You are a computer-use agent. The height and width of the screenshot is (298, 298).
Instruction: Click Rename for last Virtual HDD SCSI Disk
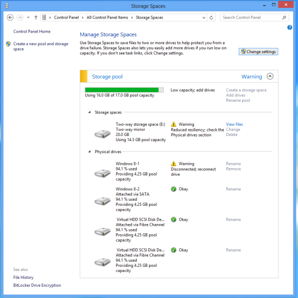(x=233, y=250)
